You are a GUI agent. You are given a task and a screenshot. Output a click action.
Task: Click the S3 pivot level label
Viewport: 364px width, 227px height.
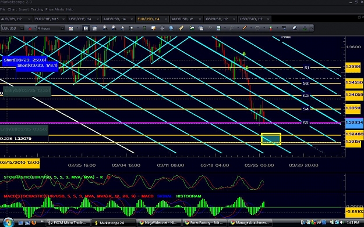click(306, 96)
